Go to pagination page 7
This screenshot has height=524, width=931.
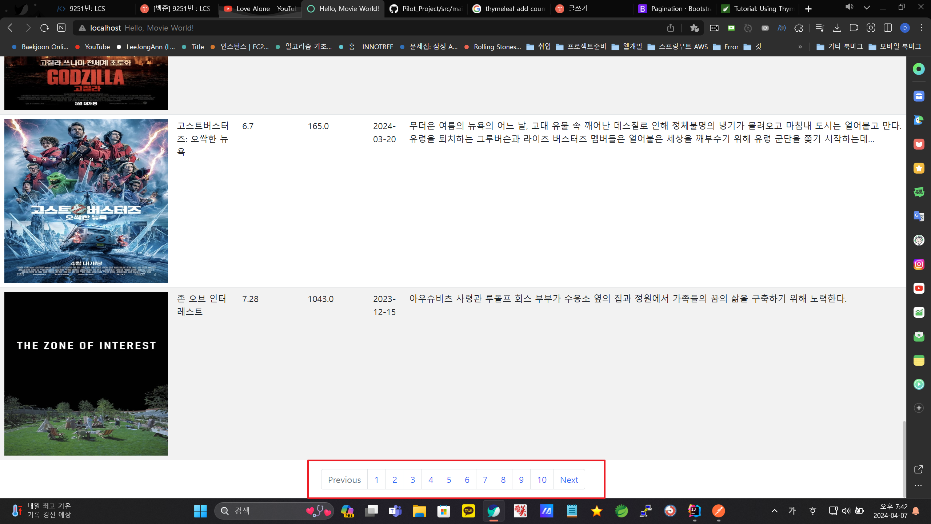click(485, 480)
